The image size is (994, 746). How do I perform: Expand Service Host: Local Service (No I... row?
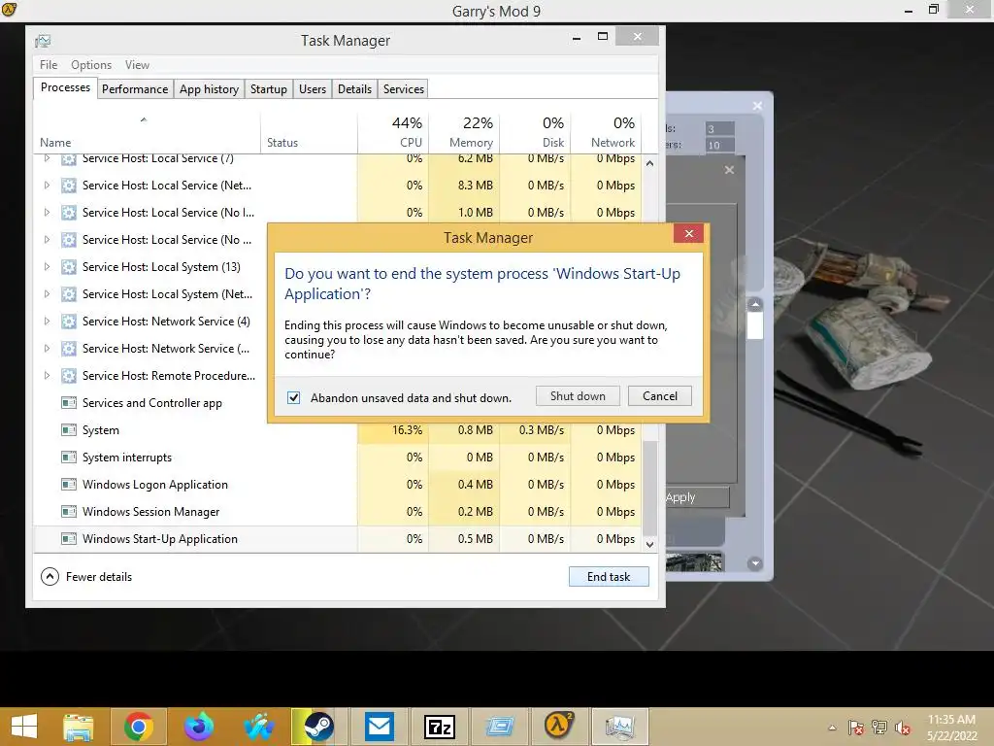47,213
